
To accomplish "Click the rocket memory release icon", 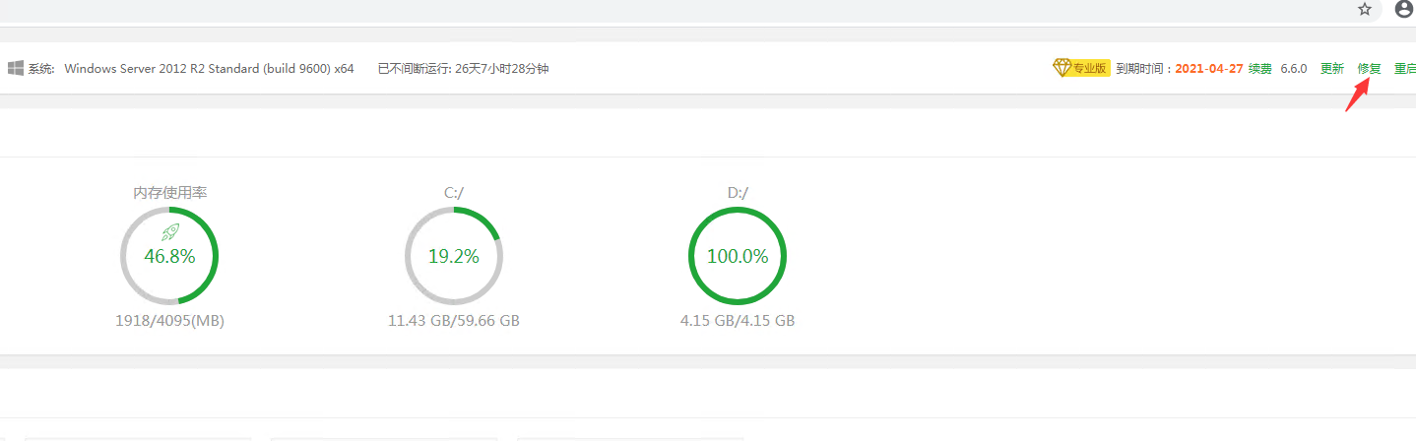I will (x=169, y=233).
